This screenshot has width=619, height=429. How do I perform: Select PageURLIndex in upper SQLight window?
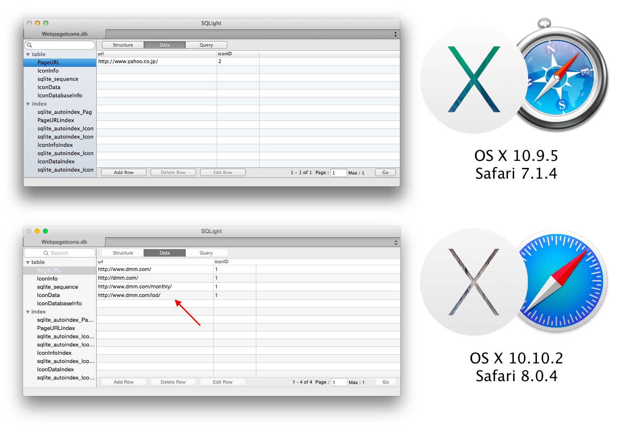60,120
